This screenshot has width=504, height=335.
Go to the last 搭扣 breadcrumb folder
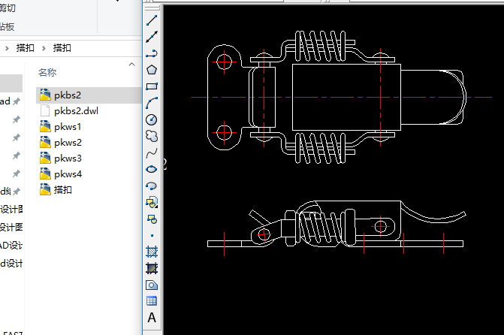click(x=63, y=47)
